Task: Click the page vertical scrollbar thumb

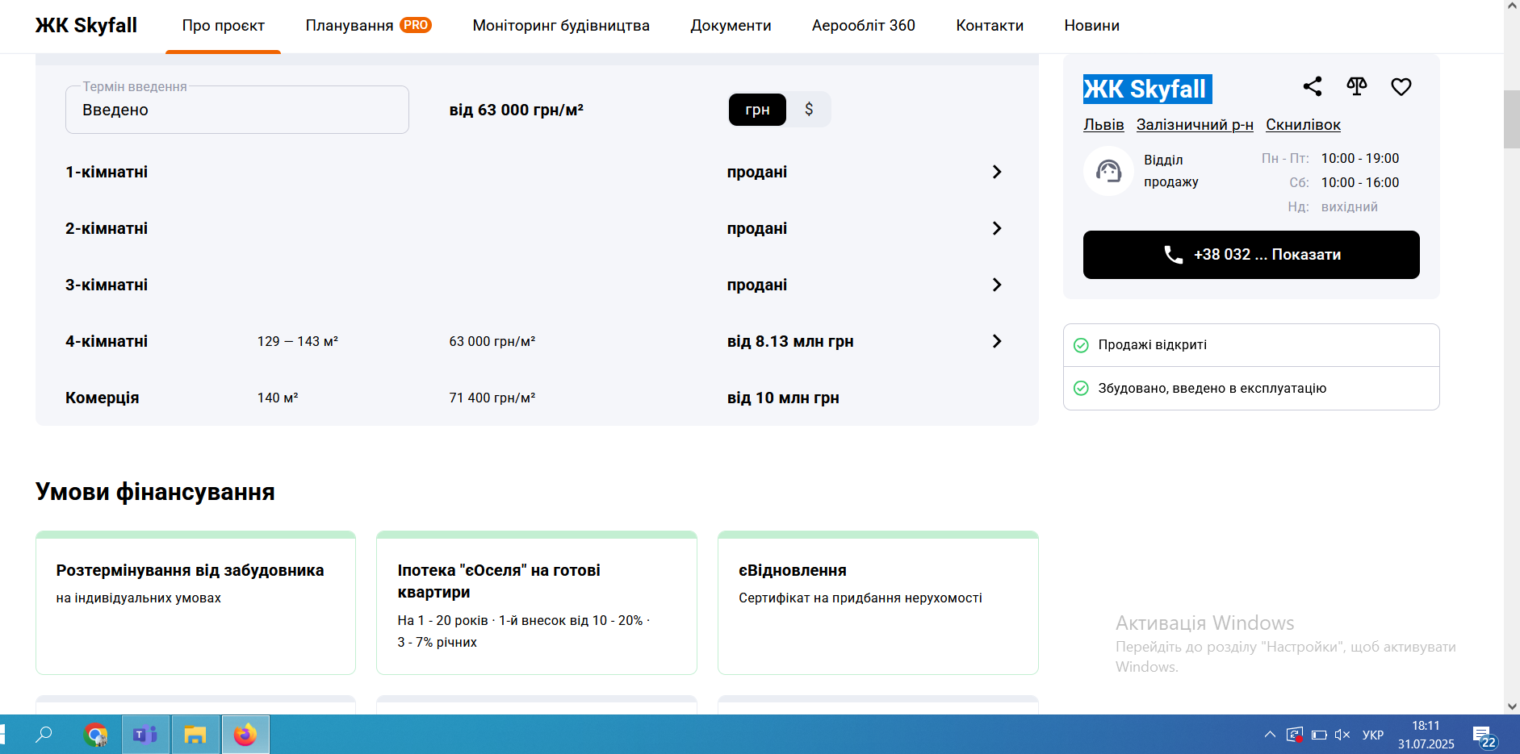Action: click(1511, 119)
